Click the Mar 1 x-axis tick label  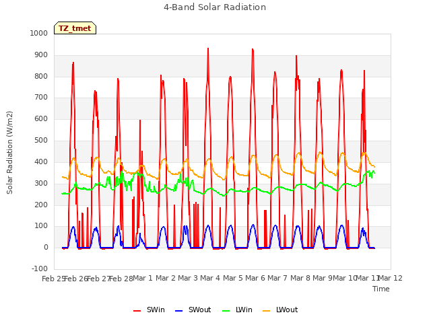(143, 279)
